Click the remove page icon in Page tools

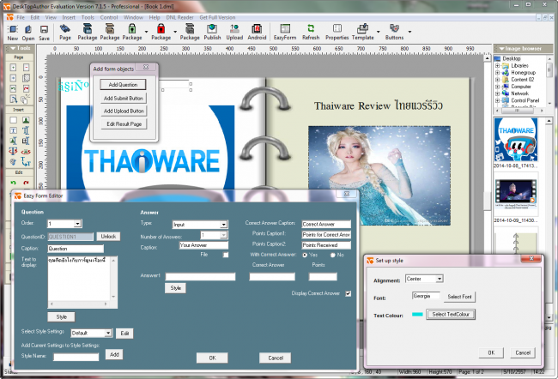click(26, 67)
